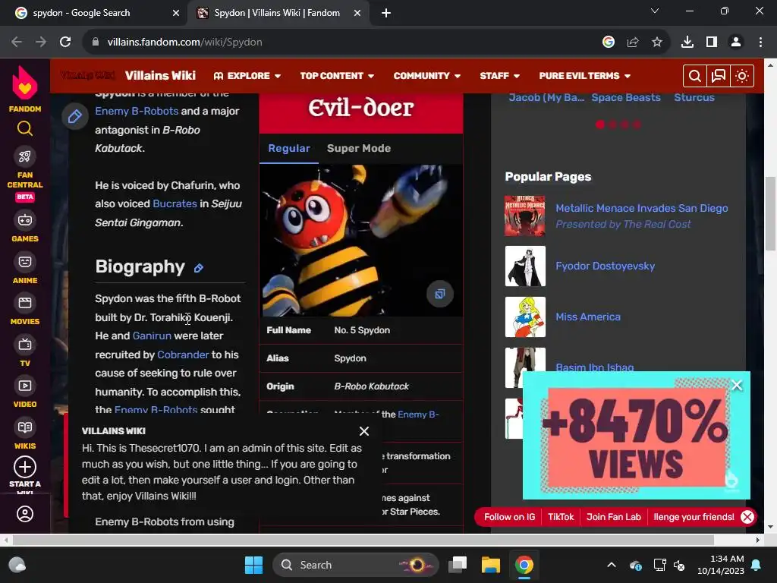Toggle Chrome side panel icon
The height and width of the screenshot is (583, 777).
[712, 43]
